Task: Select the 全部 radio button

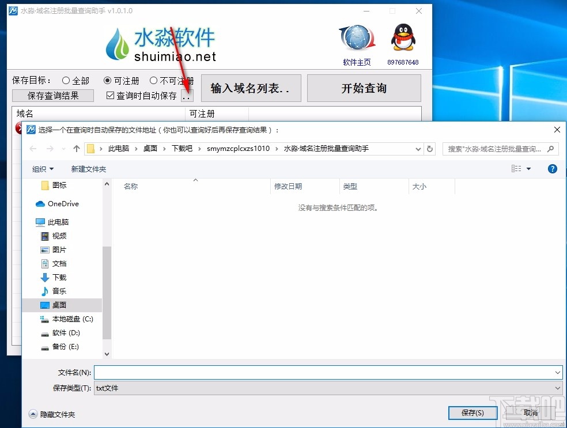Action: click(66, 81)
